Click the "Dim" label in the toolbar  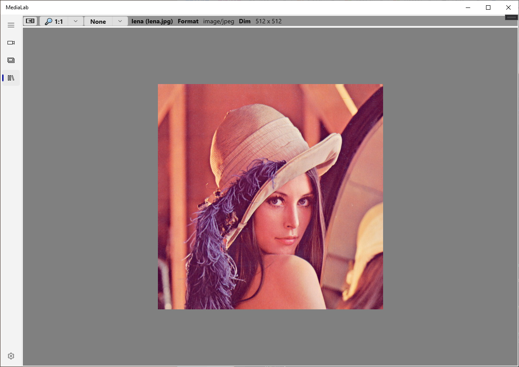point(245,21)
